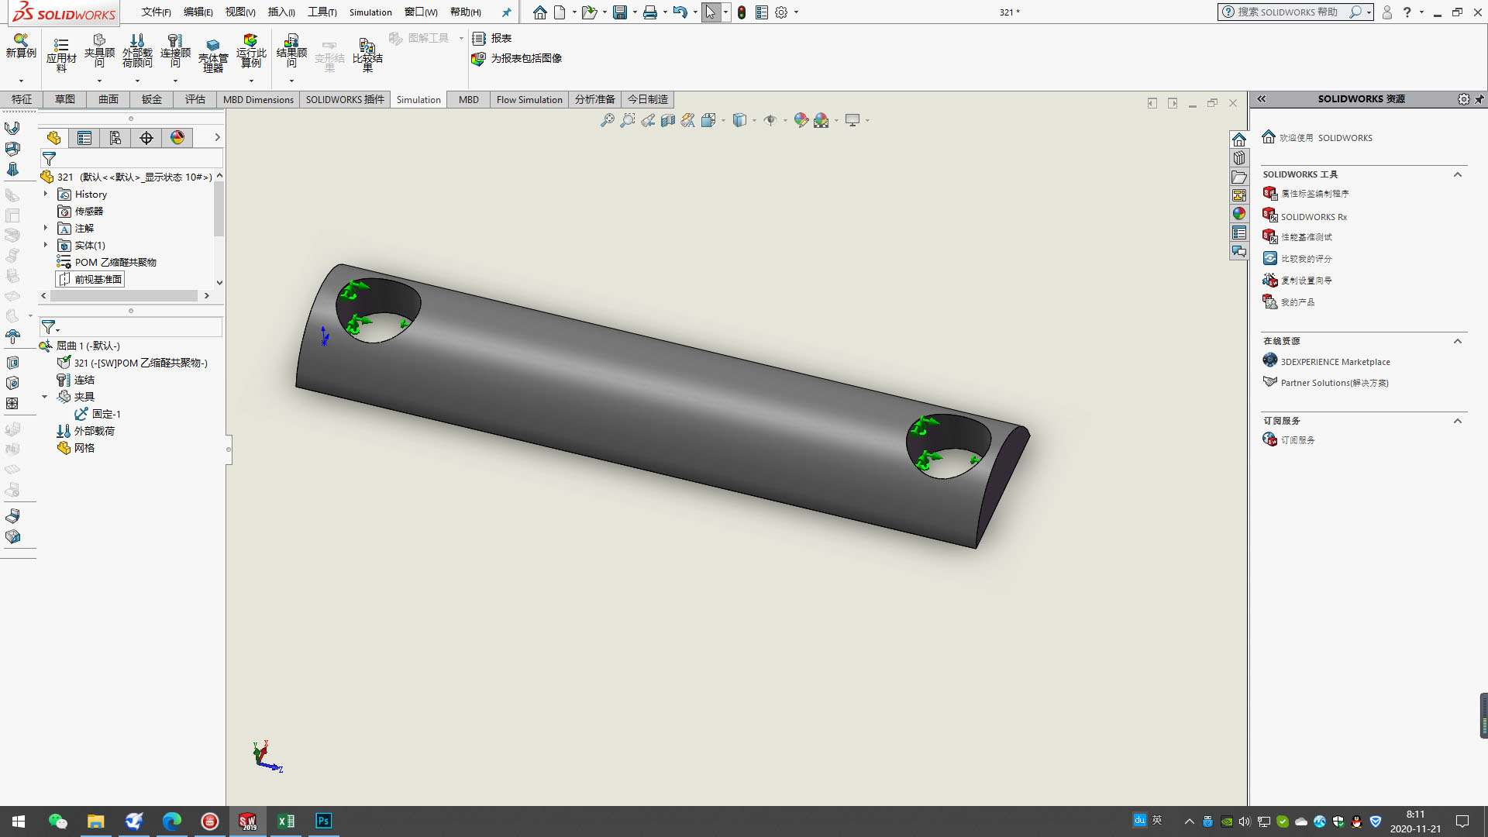The width and height of the screenshot is (1488, 837).
Task: Expand the History tree node
Action: [x=46, y=194]
